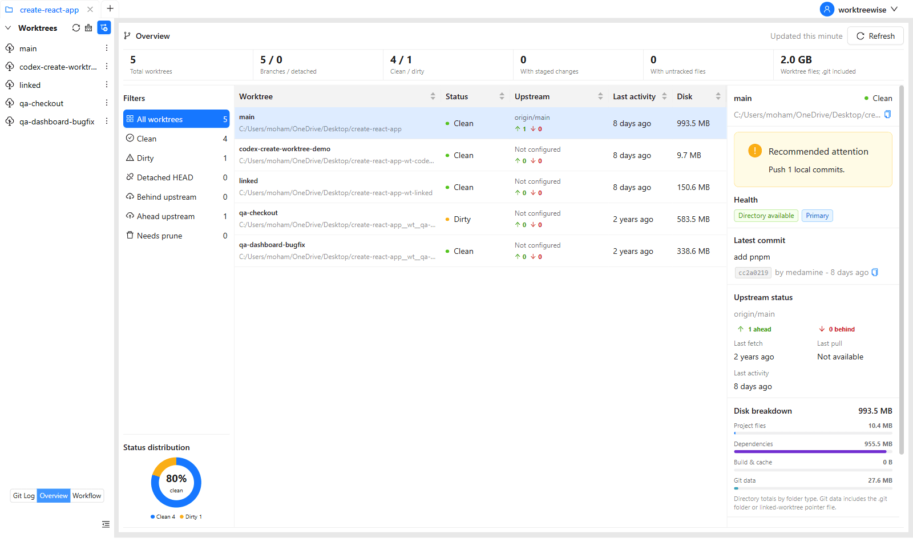
Task: Open more options for codex-create-worktr worktree
Action: point(107,67)
